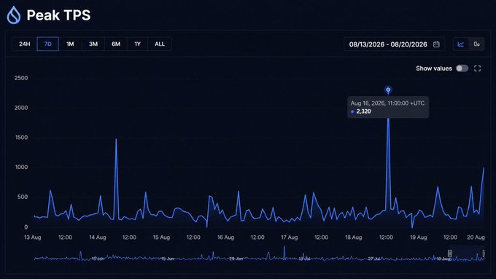Click the Peak TPS title
This screenshot has height=279, width=496.
pos(58,15)
